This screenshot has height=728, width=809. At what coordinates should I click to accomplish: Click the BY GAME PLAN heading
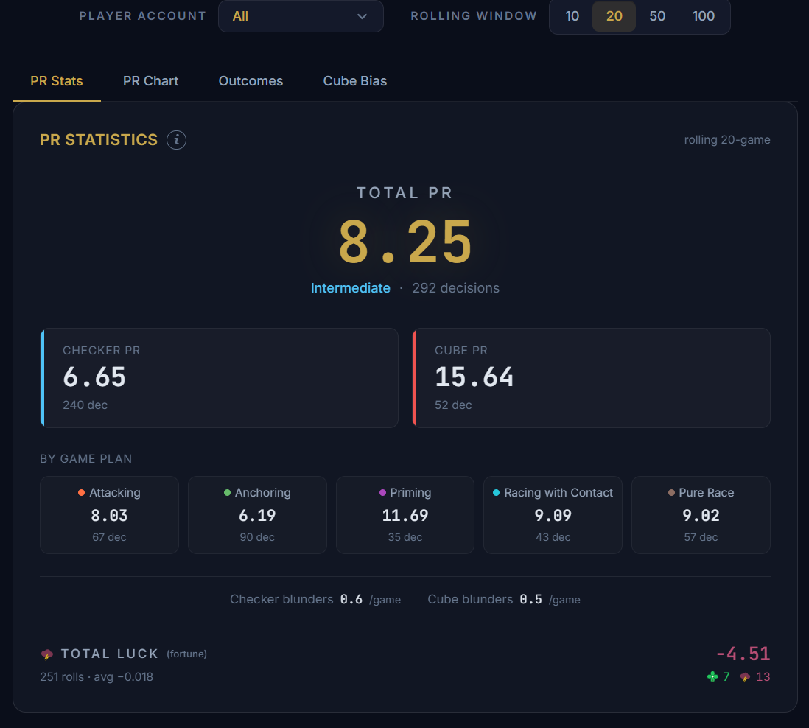(x=86, y=458)
